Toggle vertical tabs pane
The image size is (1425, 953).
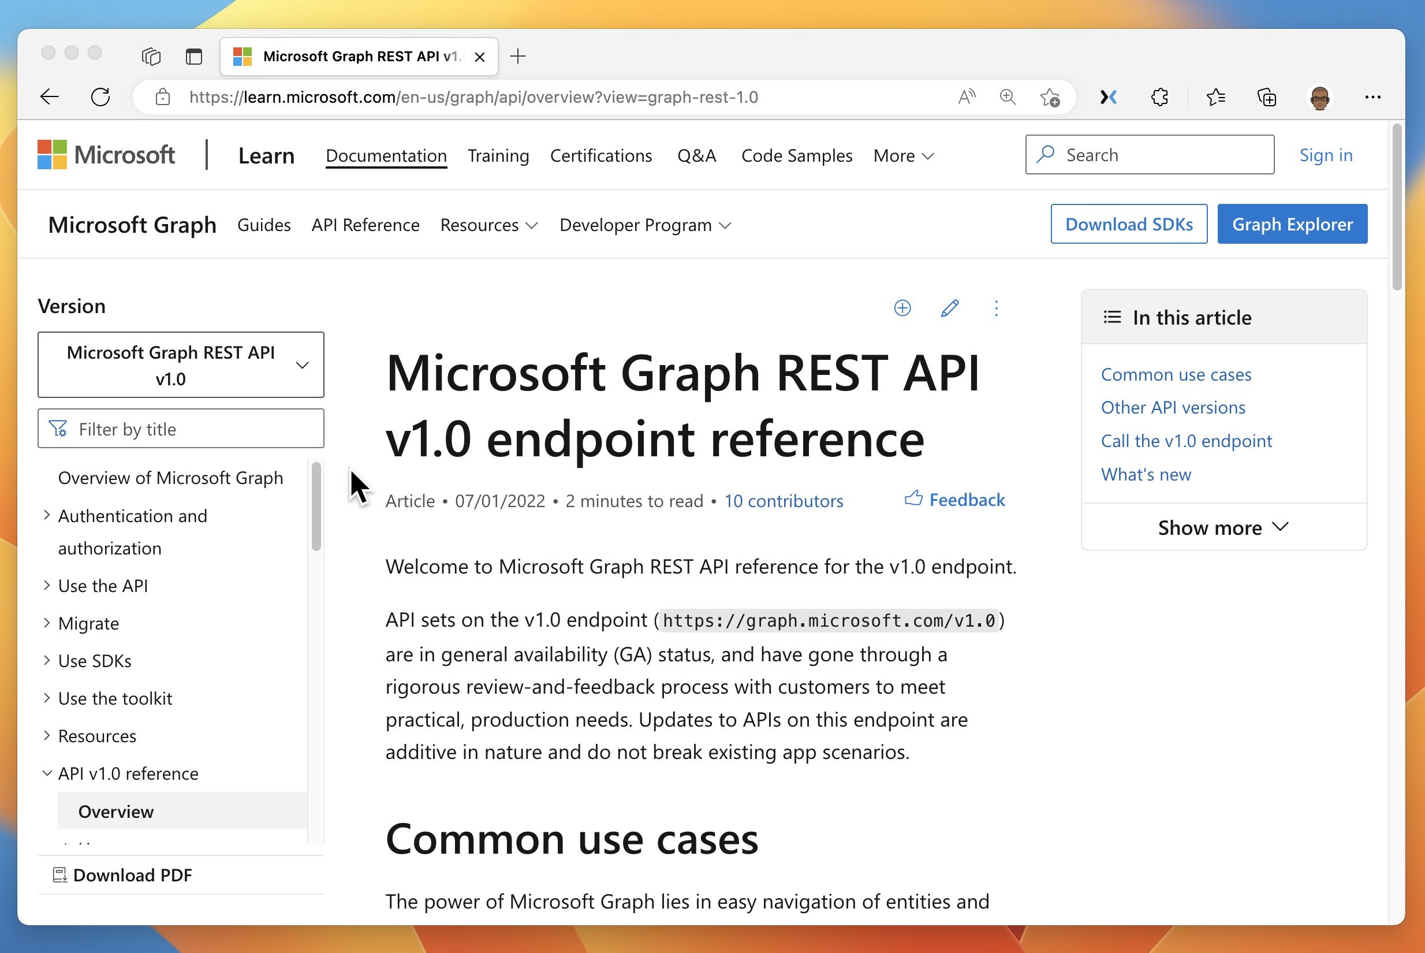194,57
